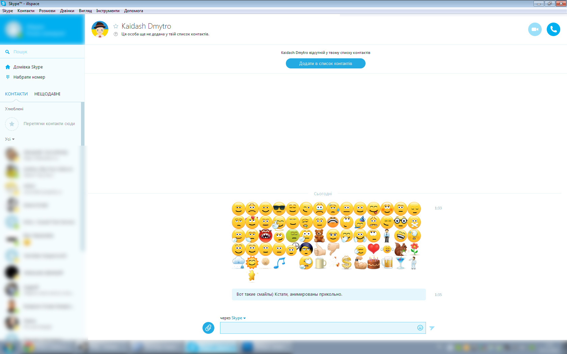Click Додати в список контактів button

(x=325, y=63)
